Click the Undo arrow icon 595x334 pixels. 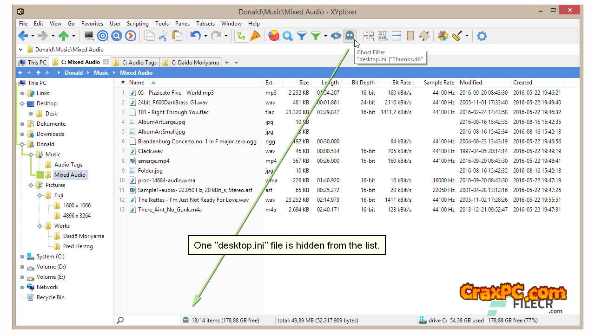(195, 36)
